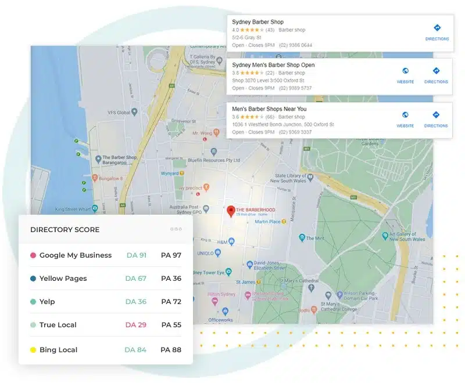Click Directions icon for Sydney Barber Shop
This screenshot has width=465, height=383.
pyautogui.click(x=437, y=28)
